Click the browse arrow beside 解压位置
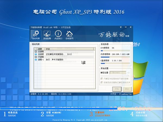 (x=128, y=73)
